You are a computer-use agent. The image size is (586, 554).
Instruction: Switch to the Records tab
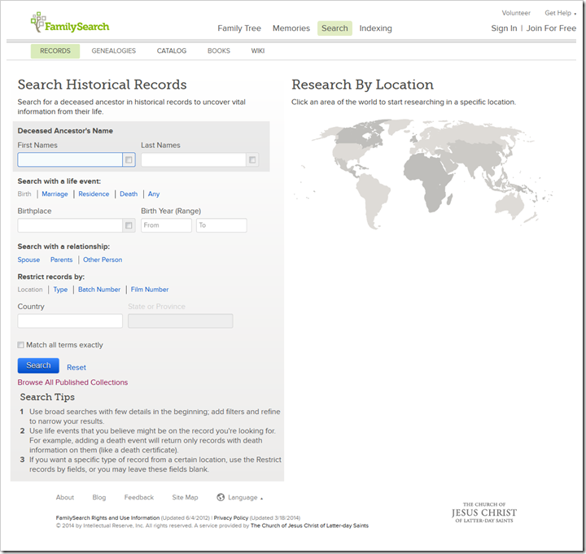point(55,50)
